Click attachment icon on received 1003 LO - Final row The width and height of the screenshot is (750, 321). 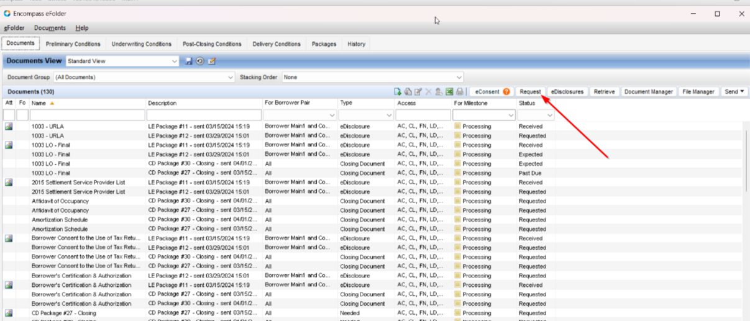9,145
